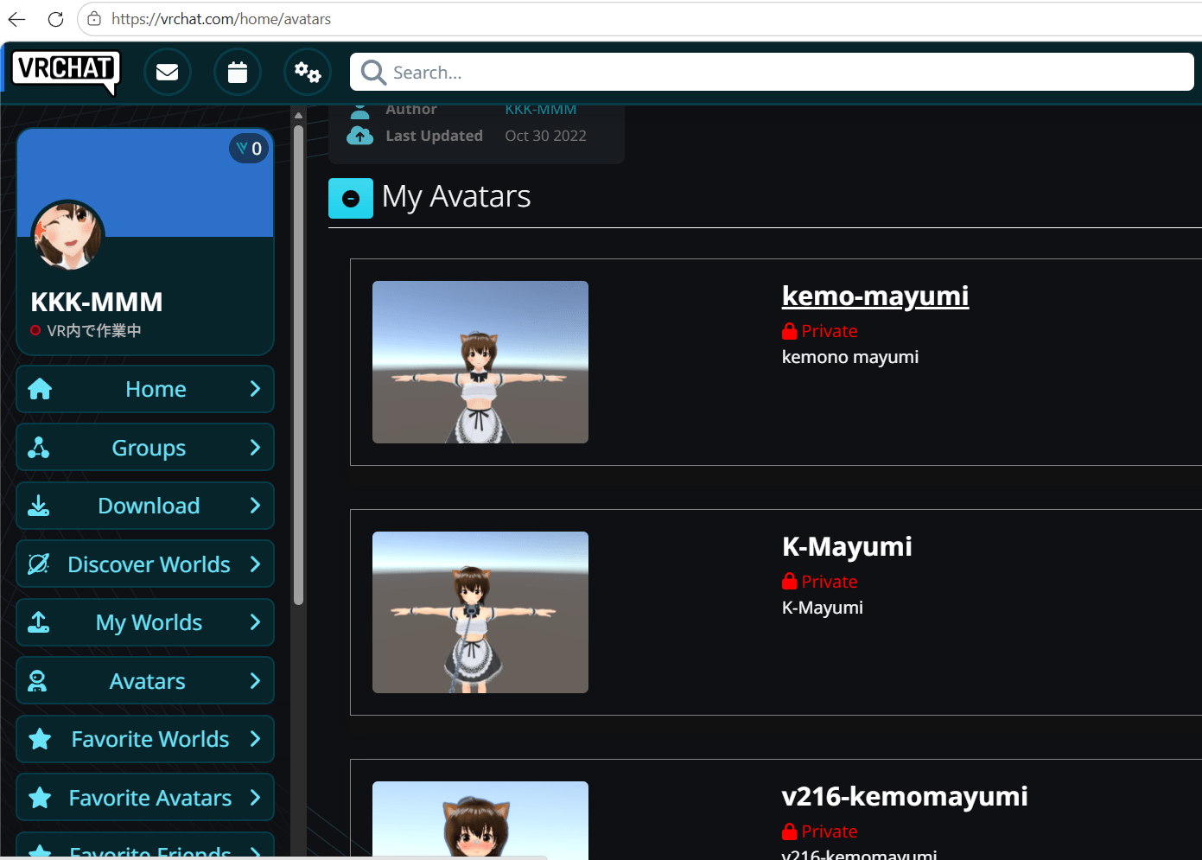1202x860 pixels.
Task: Click the browser back arrow
Action: pyautogui.click(x=17, y=19)
